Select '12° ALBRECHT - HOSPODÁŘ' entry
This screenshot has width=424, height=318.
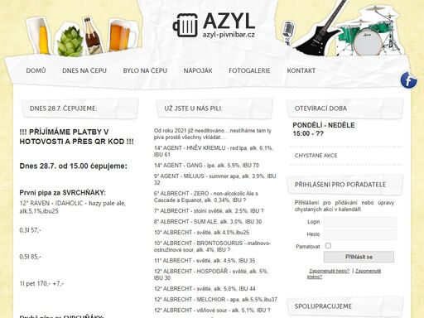coord(211,275)
